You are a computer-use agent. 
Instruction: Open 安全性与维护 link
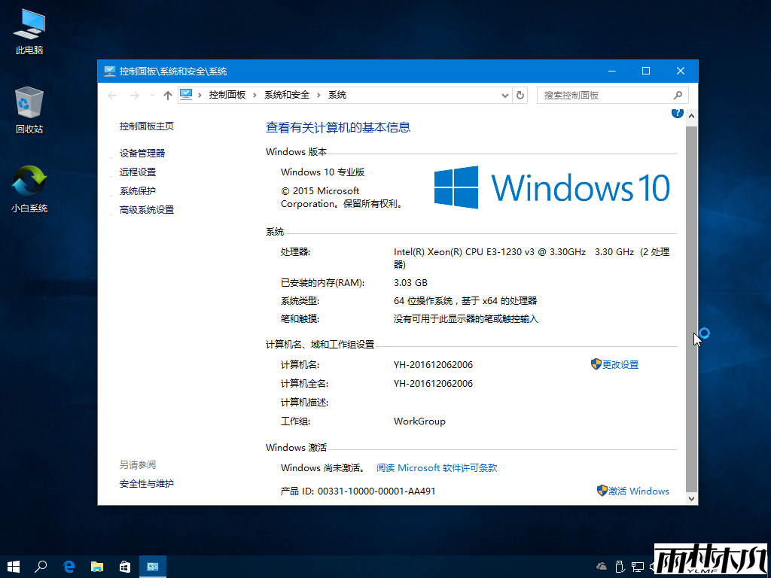point(147,484)
